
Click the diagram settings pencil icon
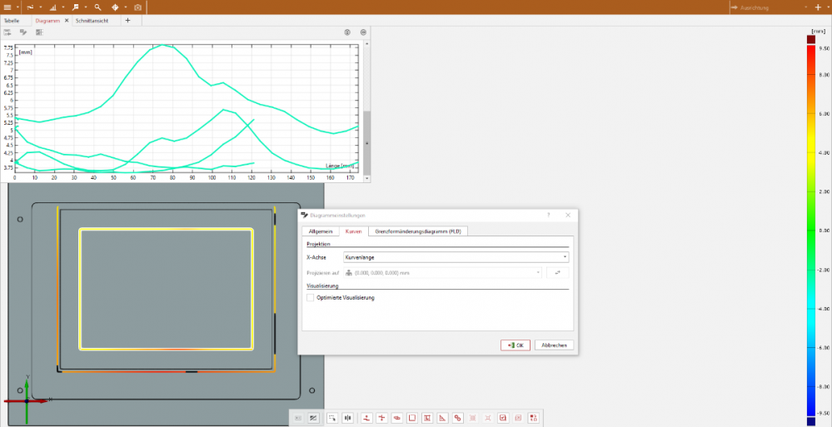tap(23, 32)
